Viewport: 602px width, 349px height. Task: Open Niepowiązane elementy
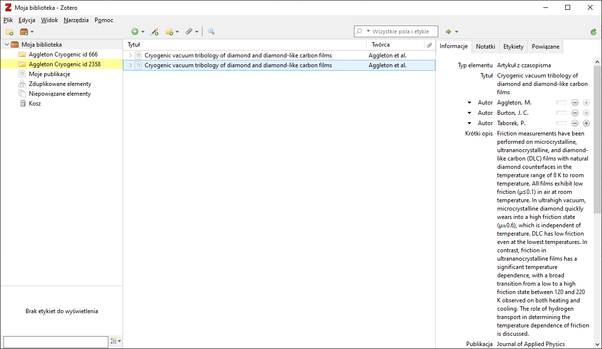(59, 94)
